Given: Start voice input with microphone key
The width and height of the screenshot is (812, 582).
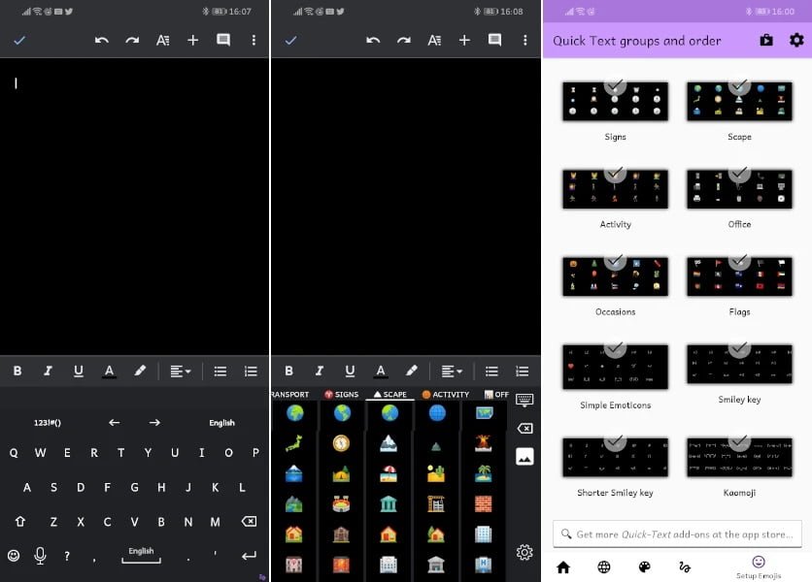Looking at the screenshot, I should tap(40, 556).
